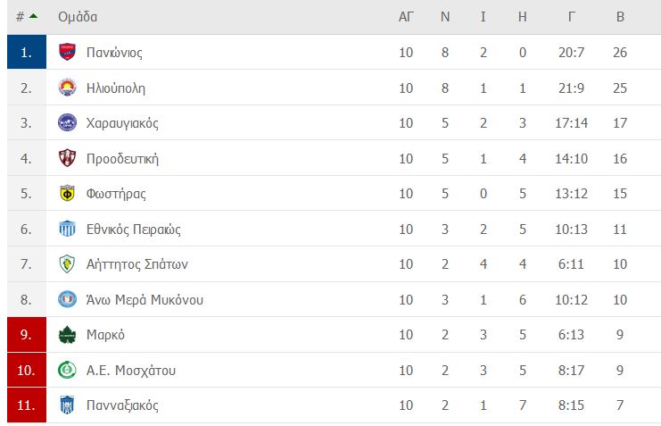Screen dimensions: 661x426
Task: Click the Αήττητος Σπάτων team badge
Action: pyautogui.click(x=67, y=264)
